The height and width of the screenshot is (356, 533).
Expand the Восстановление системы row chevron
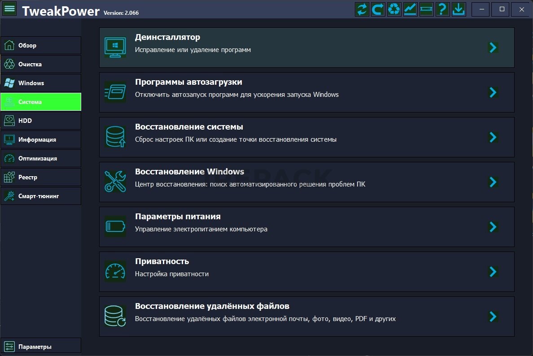(x=493, y=137)
